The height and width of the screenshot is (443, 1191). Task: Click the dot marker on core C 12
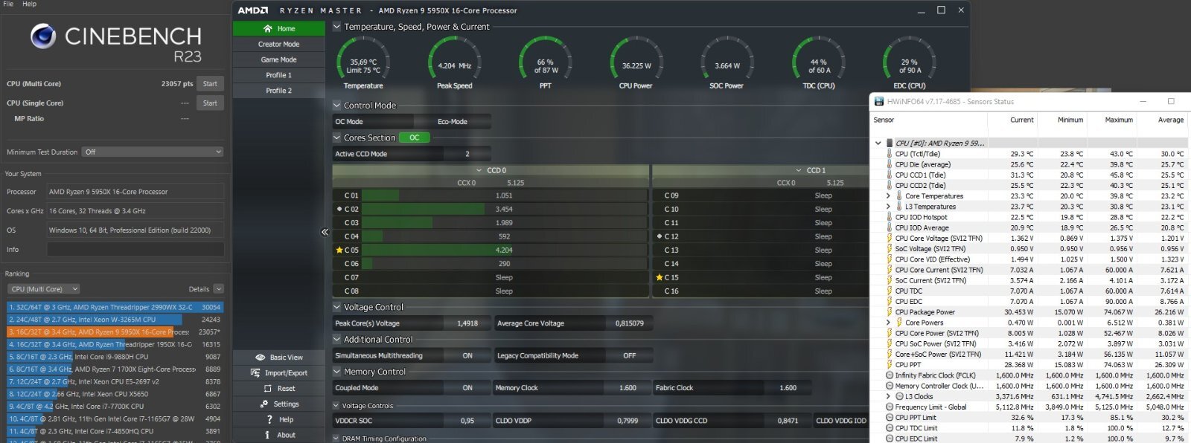(660, 236)
